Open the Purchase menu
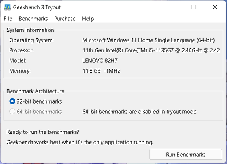 pos(65,19)
